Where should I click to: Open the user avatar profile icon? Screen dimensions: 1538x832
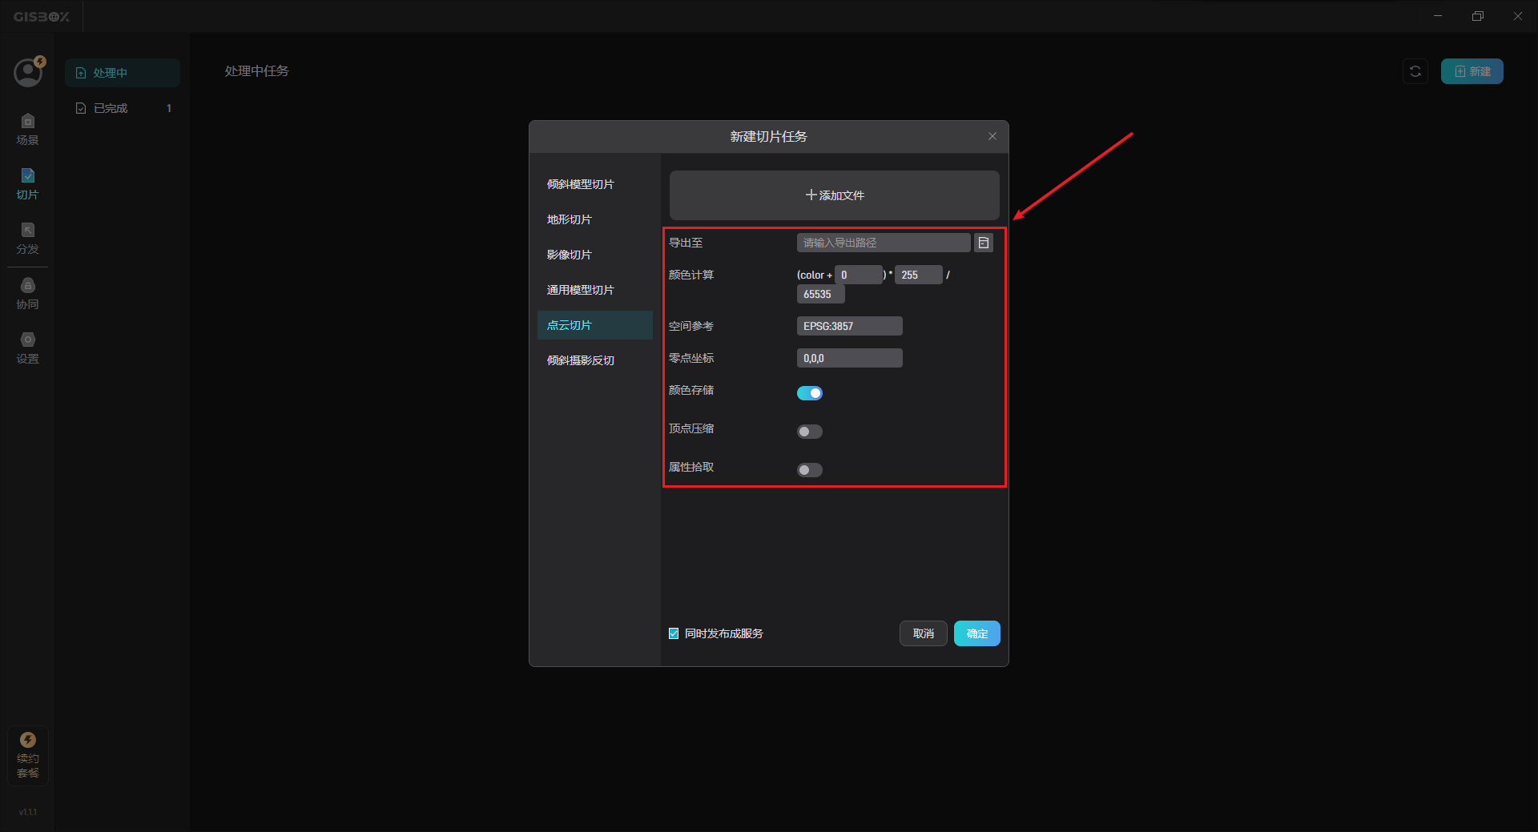(28, 72)
